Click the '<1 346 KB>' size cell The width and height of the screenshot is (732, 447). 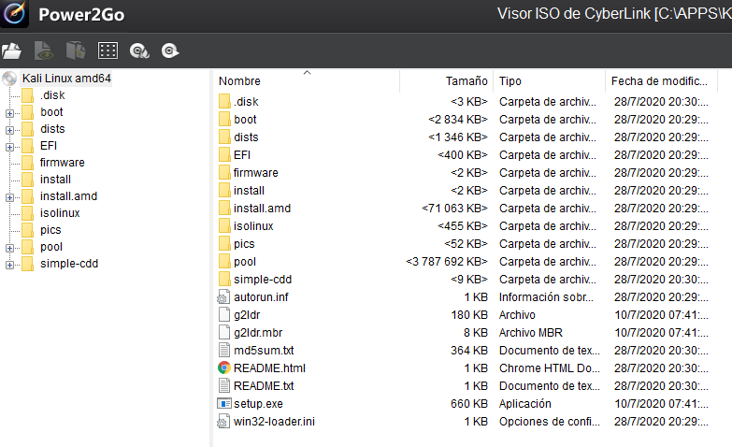(x=458, y=137)
